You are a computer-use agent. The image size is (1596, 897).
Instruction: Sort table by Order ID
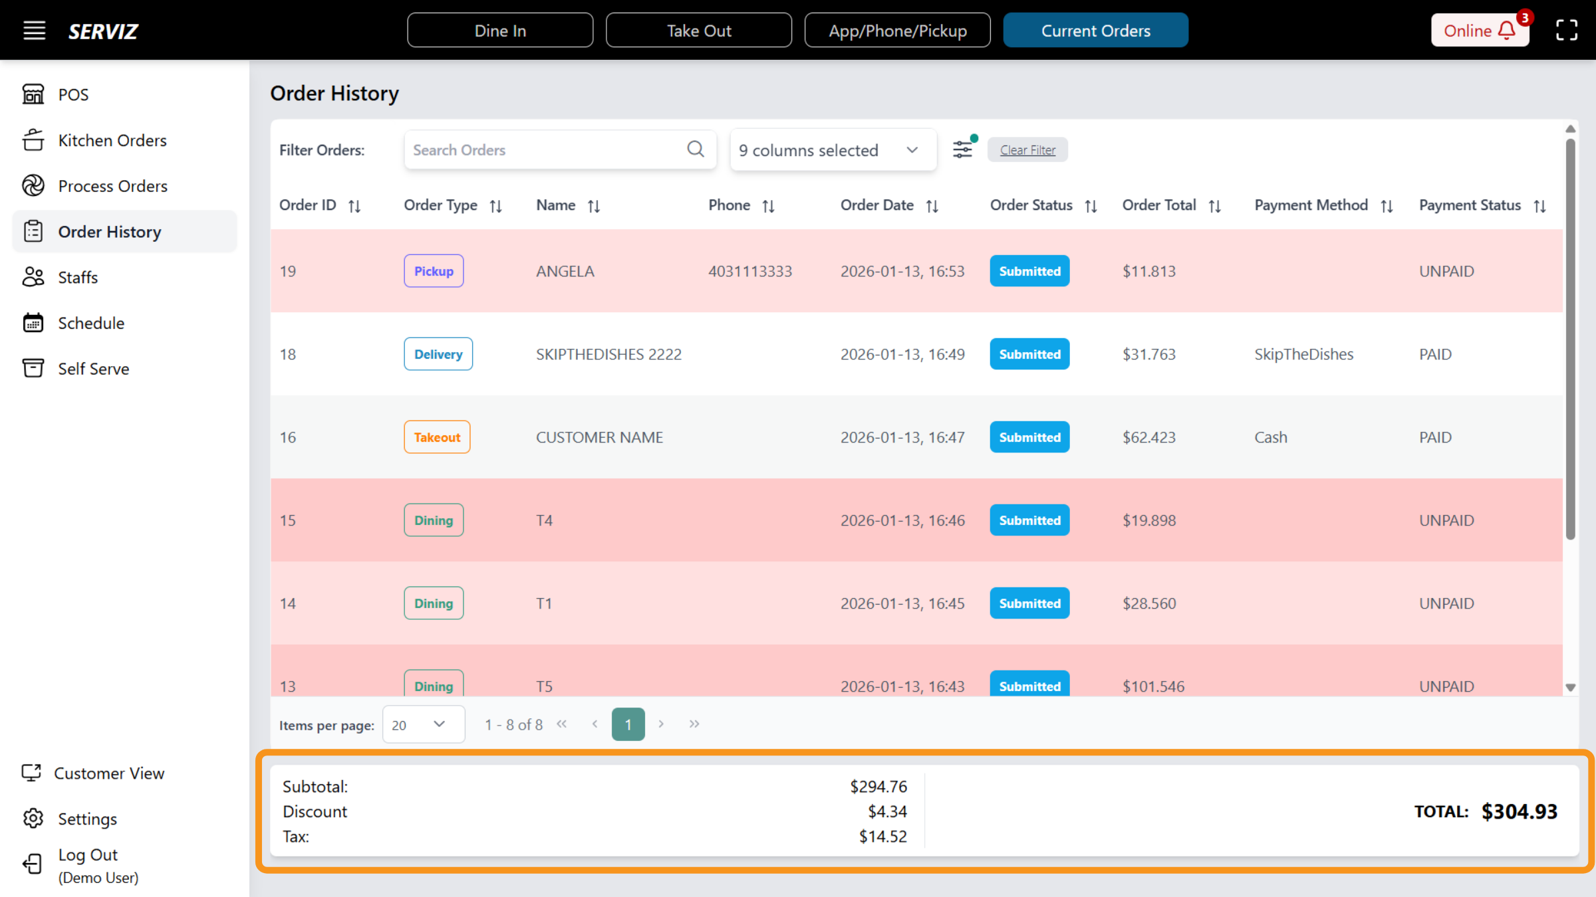tap(354, 206)
